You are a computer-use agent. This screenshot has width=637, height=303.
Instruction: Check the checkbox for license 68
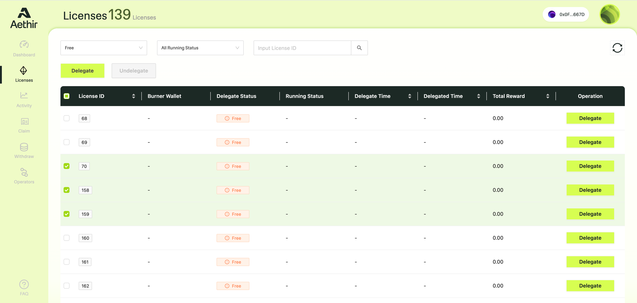pos(67,118)
